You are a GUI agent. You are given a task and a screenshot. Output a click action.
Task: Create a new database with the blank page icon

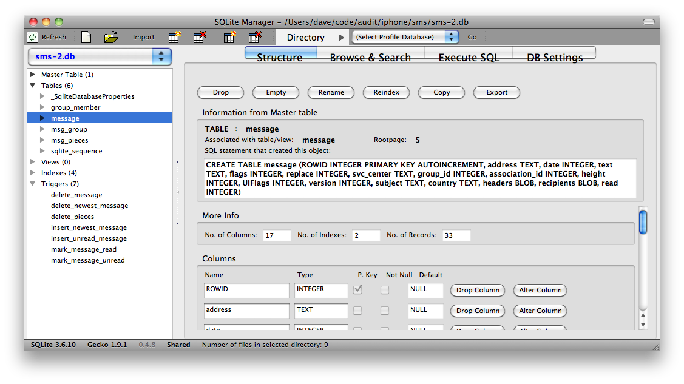pos(86,37)
